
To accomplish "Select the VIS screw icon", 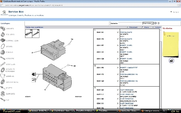I will [3, 100].
